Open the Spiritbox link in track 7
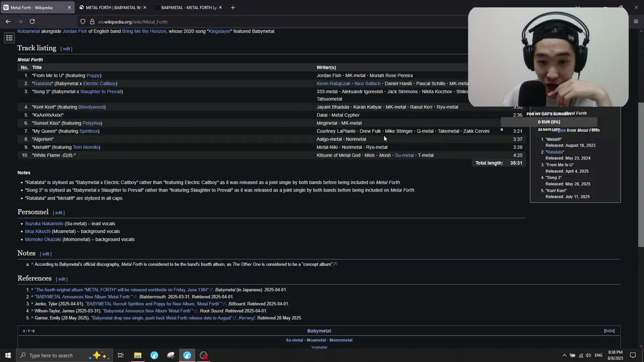Viewport: 644px width, 362px height. click(89, 131)
